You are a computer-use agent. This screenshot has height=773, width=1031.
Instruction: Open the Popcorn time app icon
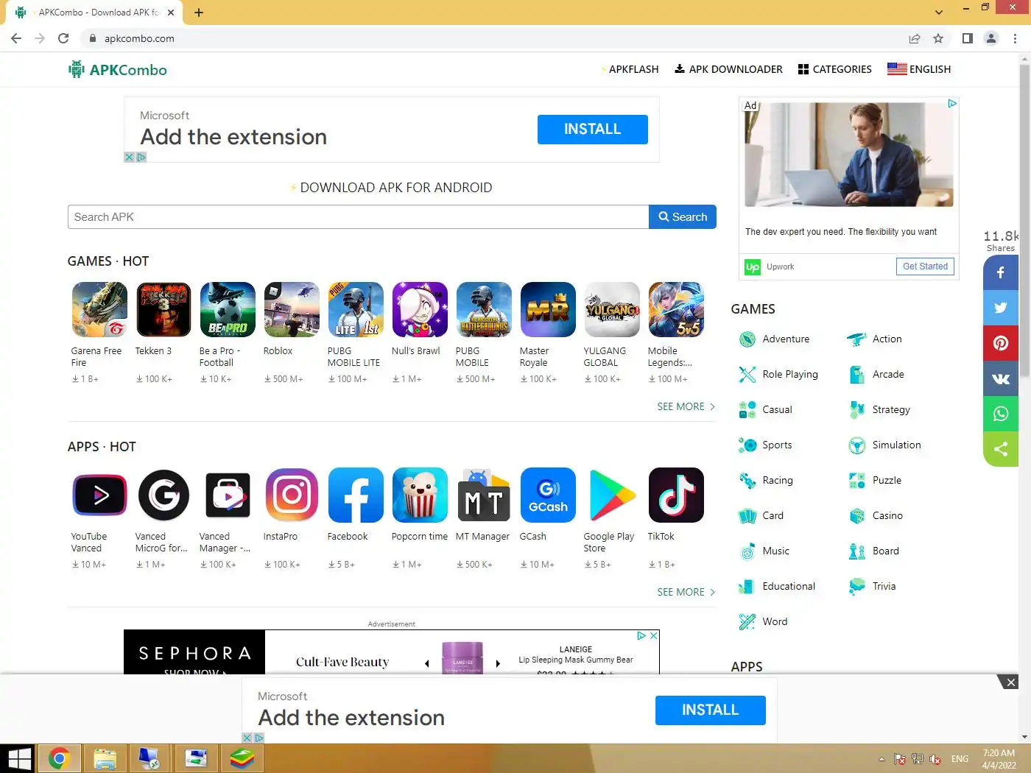click(x=420, y=495)
